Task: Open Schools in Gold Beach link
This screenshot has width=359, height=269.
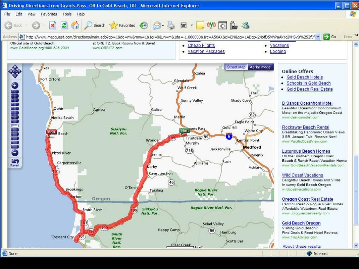Action: click(309, 83)
